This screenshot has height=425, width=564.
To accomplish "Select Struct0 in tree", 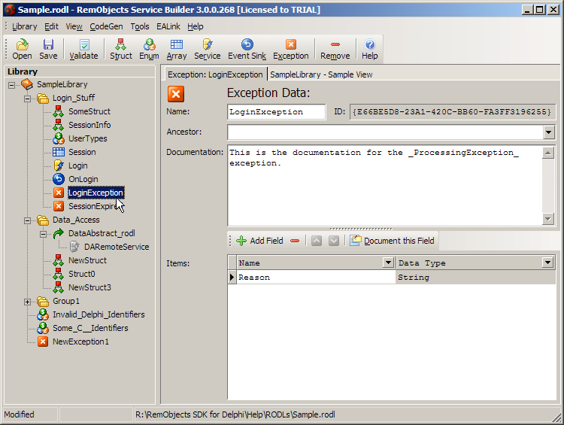I will (82, 275).
